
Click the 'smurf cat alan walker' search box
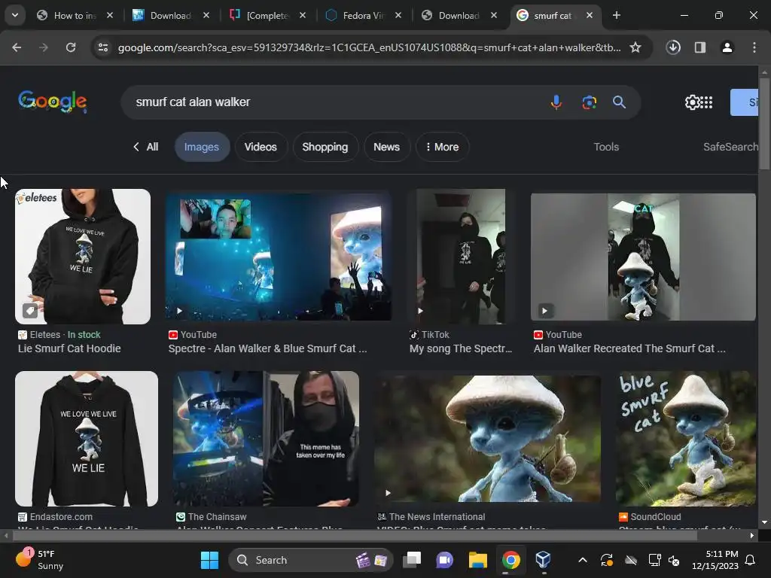coord(334,102)
